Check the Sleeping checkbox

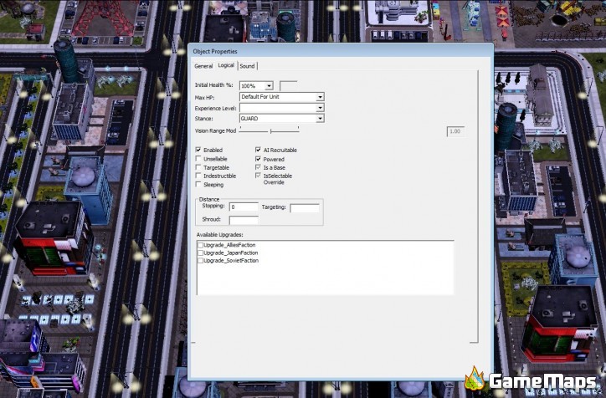coord(198,185)
